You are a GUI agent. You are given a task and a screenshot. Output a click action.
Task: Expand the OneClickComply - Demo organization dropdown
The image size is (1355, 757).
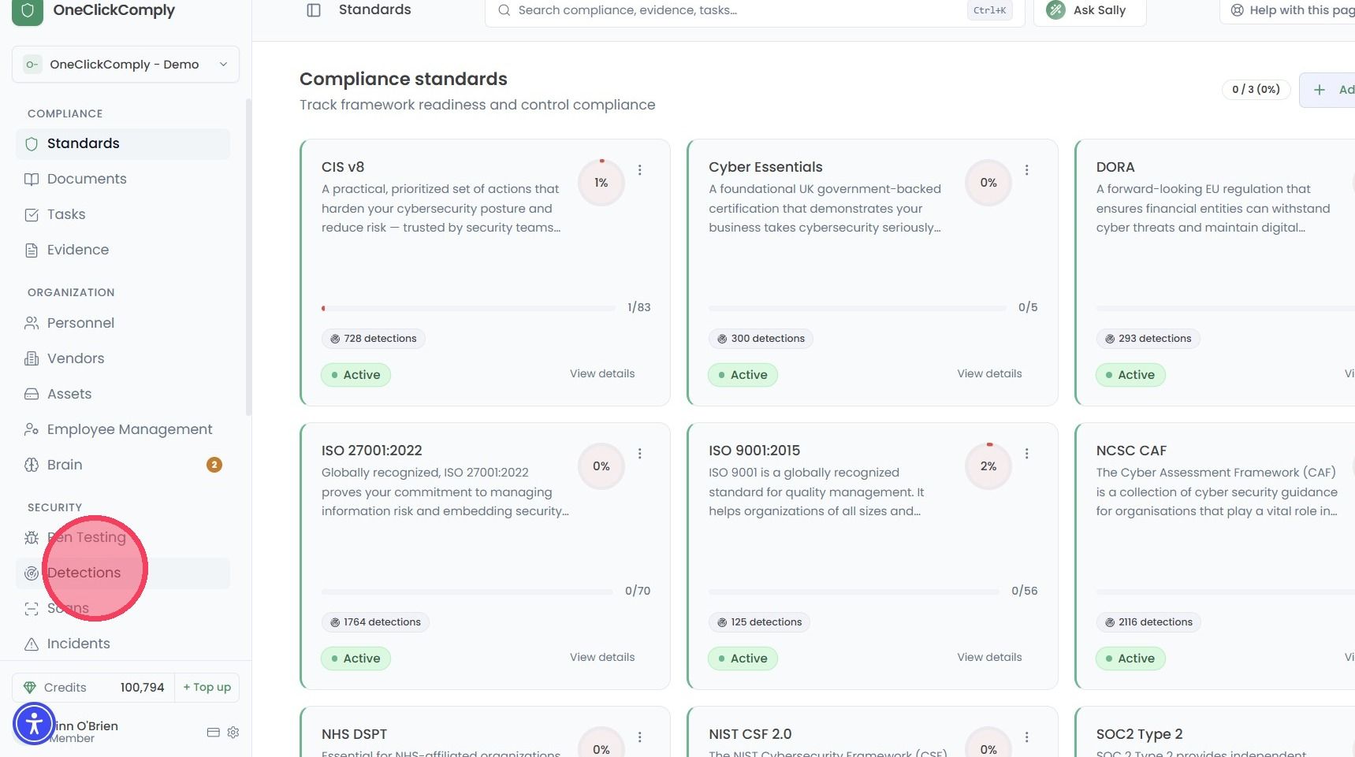[125, 64]
